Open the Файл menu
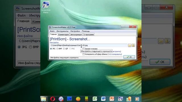The height and width of the screenshot is (102, 182). coord(52,31)
